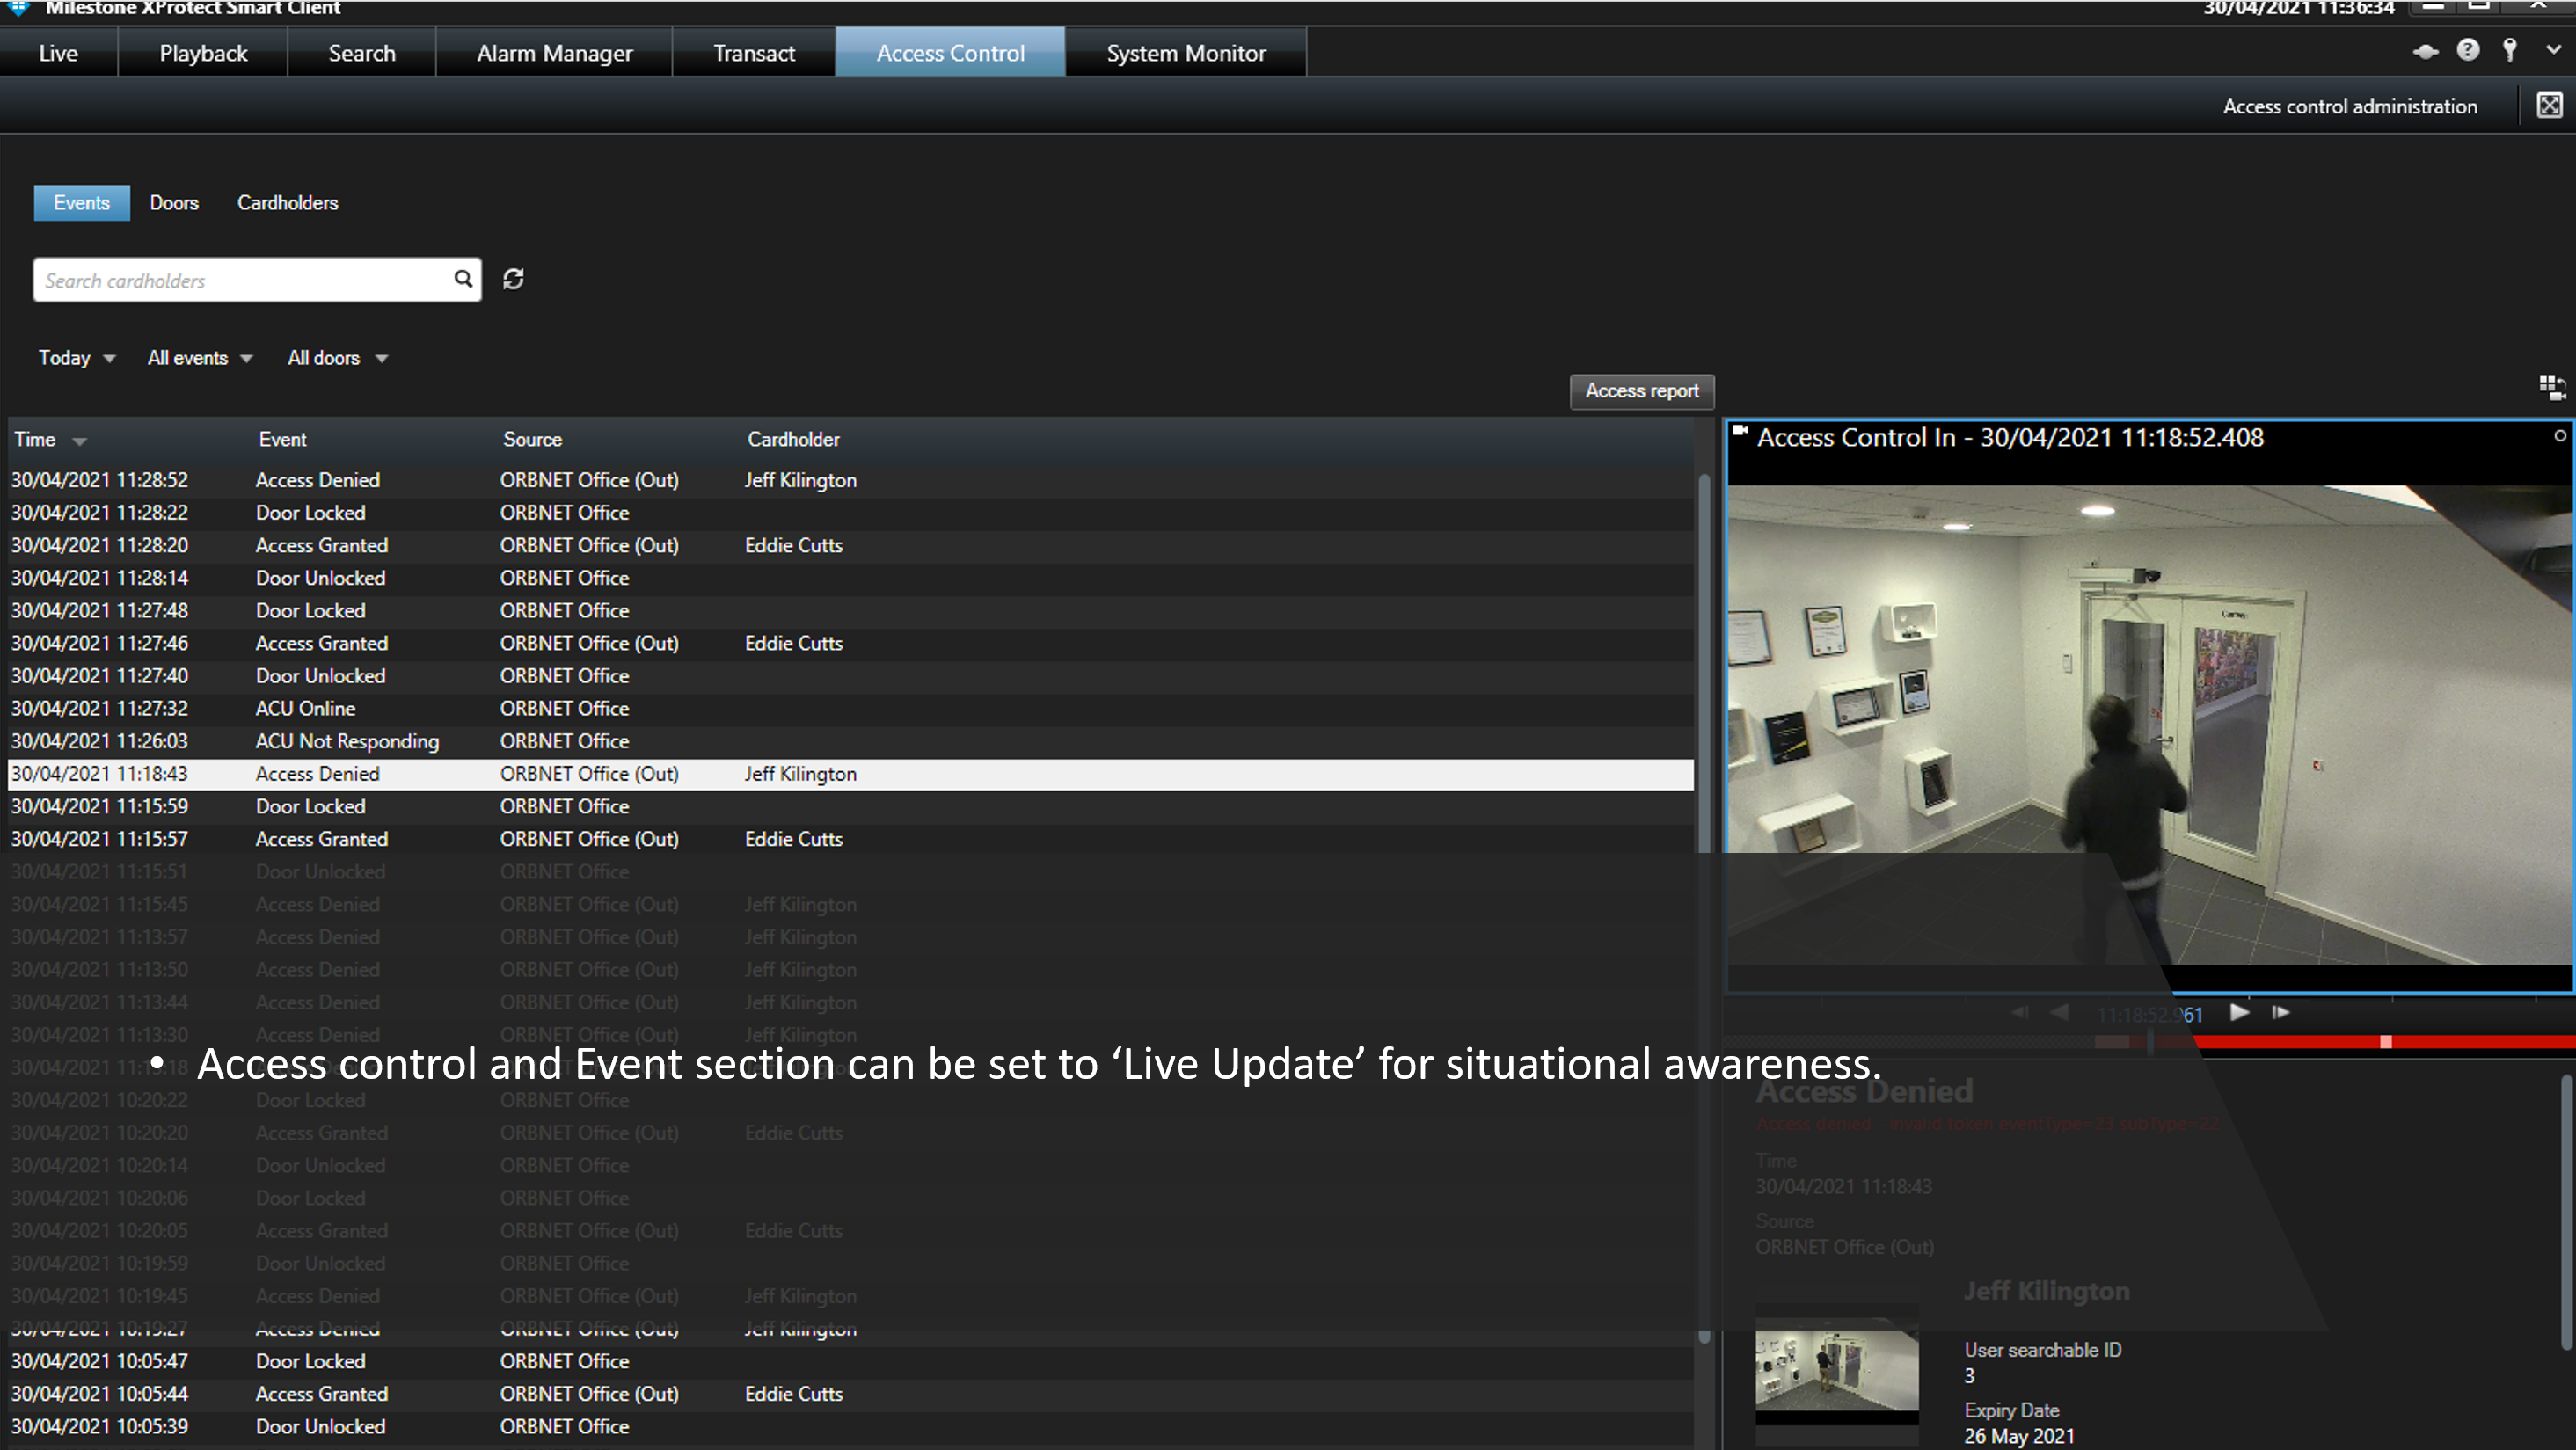Open Access control administration link
Image resolution: width=2576 pixels, height=1450 pixels.
[x=2350, y=106]
